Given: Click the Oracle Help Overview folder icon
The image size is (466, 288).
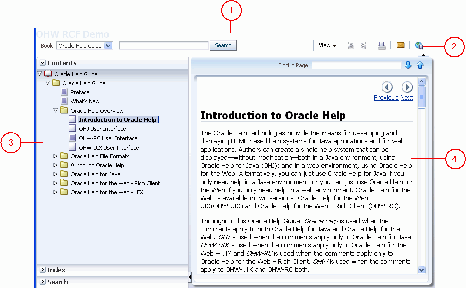Looking at the screenshot, I should (x=64, y=110).
